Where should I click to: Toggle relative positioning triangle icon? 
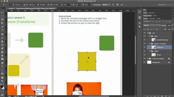pos(24,5)
